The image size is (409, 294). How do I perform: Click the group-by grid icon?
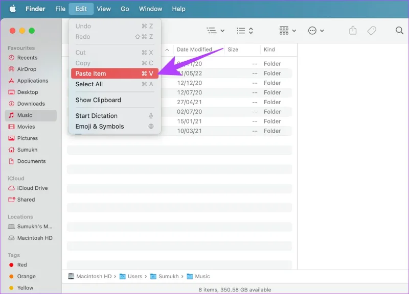(284, 31)
